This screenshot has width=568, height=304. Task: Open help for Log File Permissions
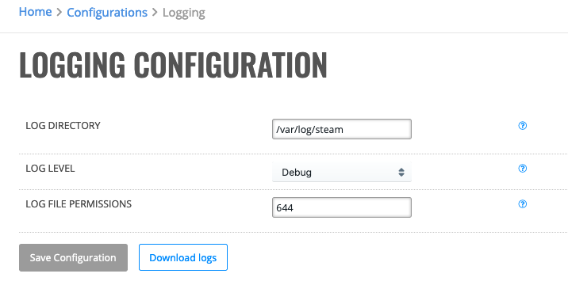522,204
